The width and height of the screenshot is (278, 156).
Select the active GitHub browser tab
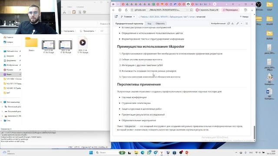pos(188,4)
